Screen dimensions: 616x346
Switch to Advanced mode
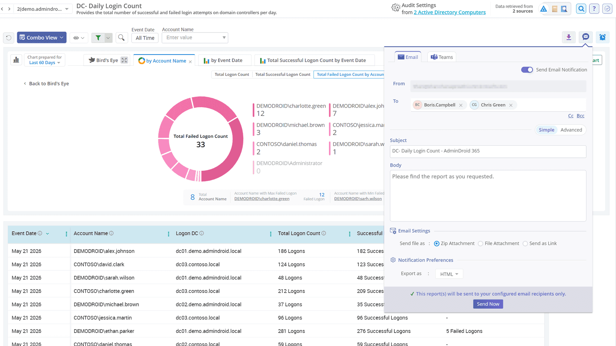[571, 130]
